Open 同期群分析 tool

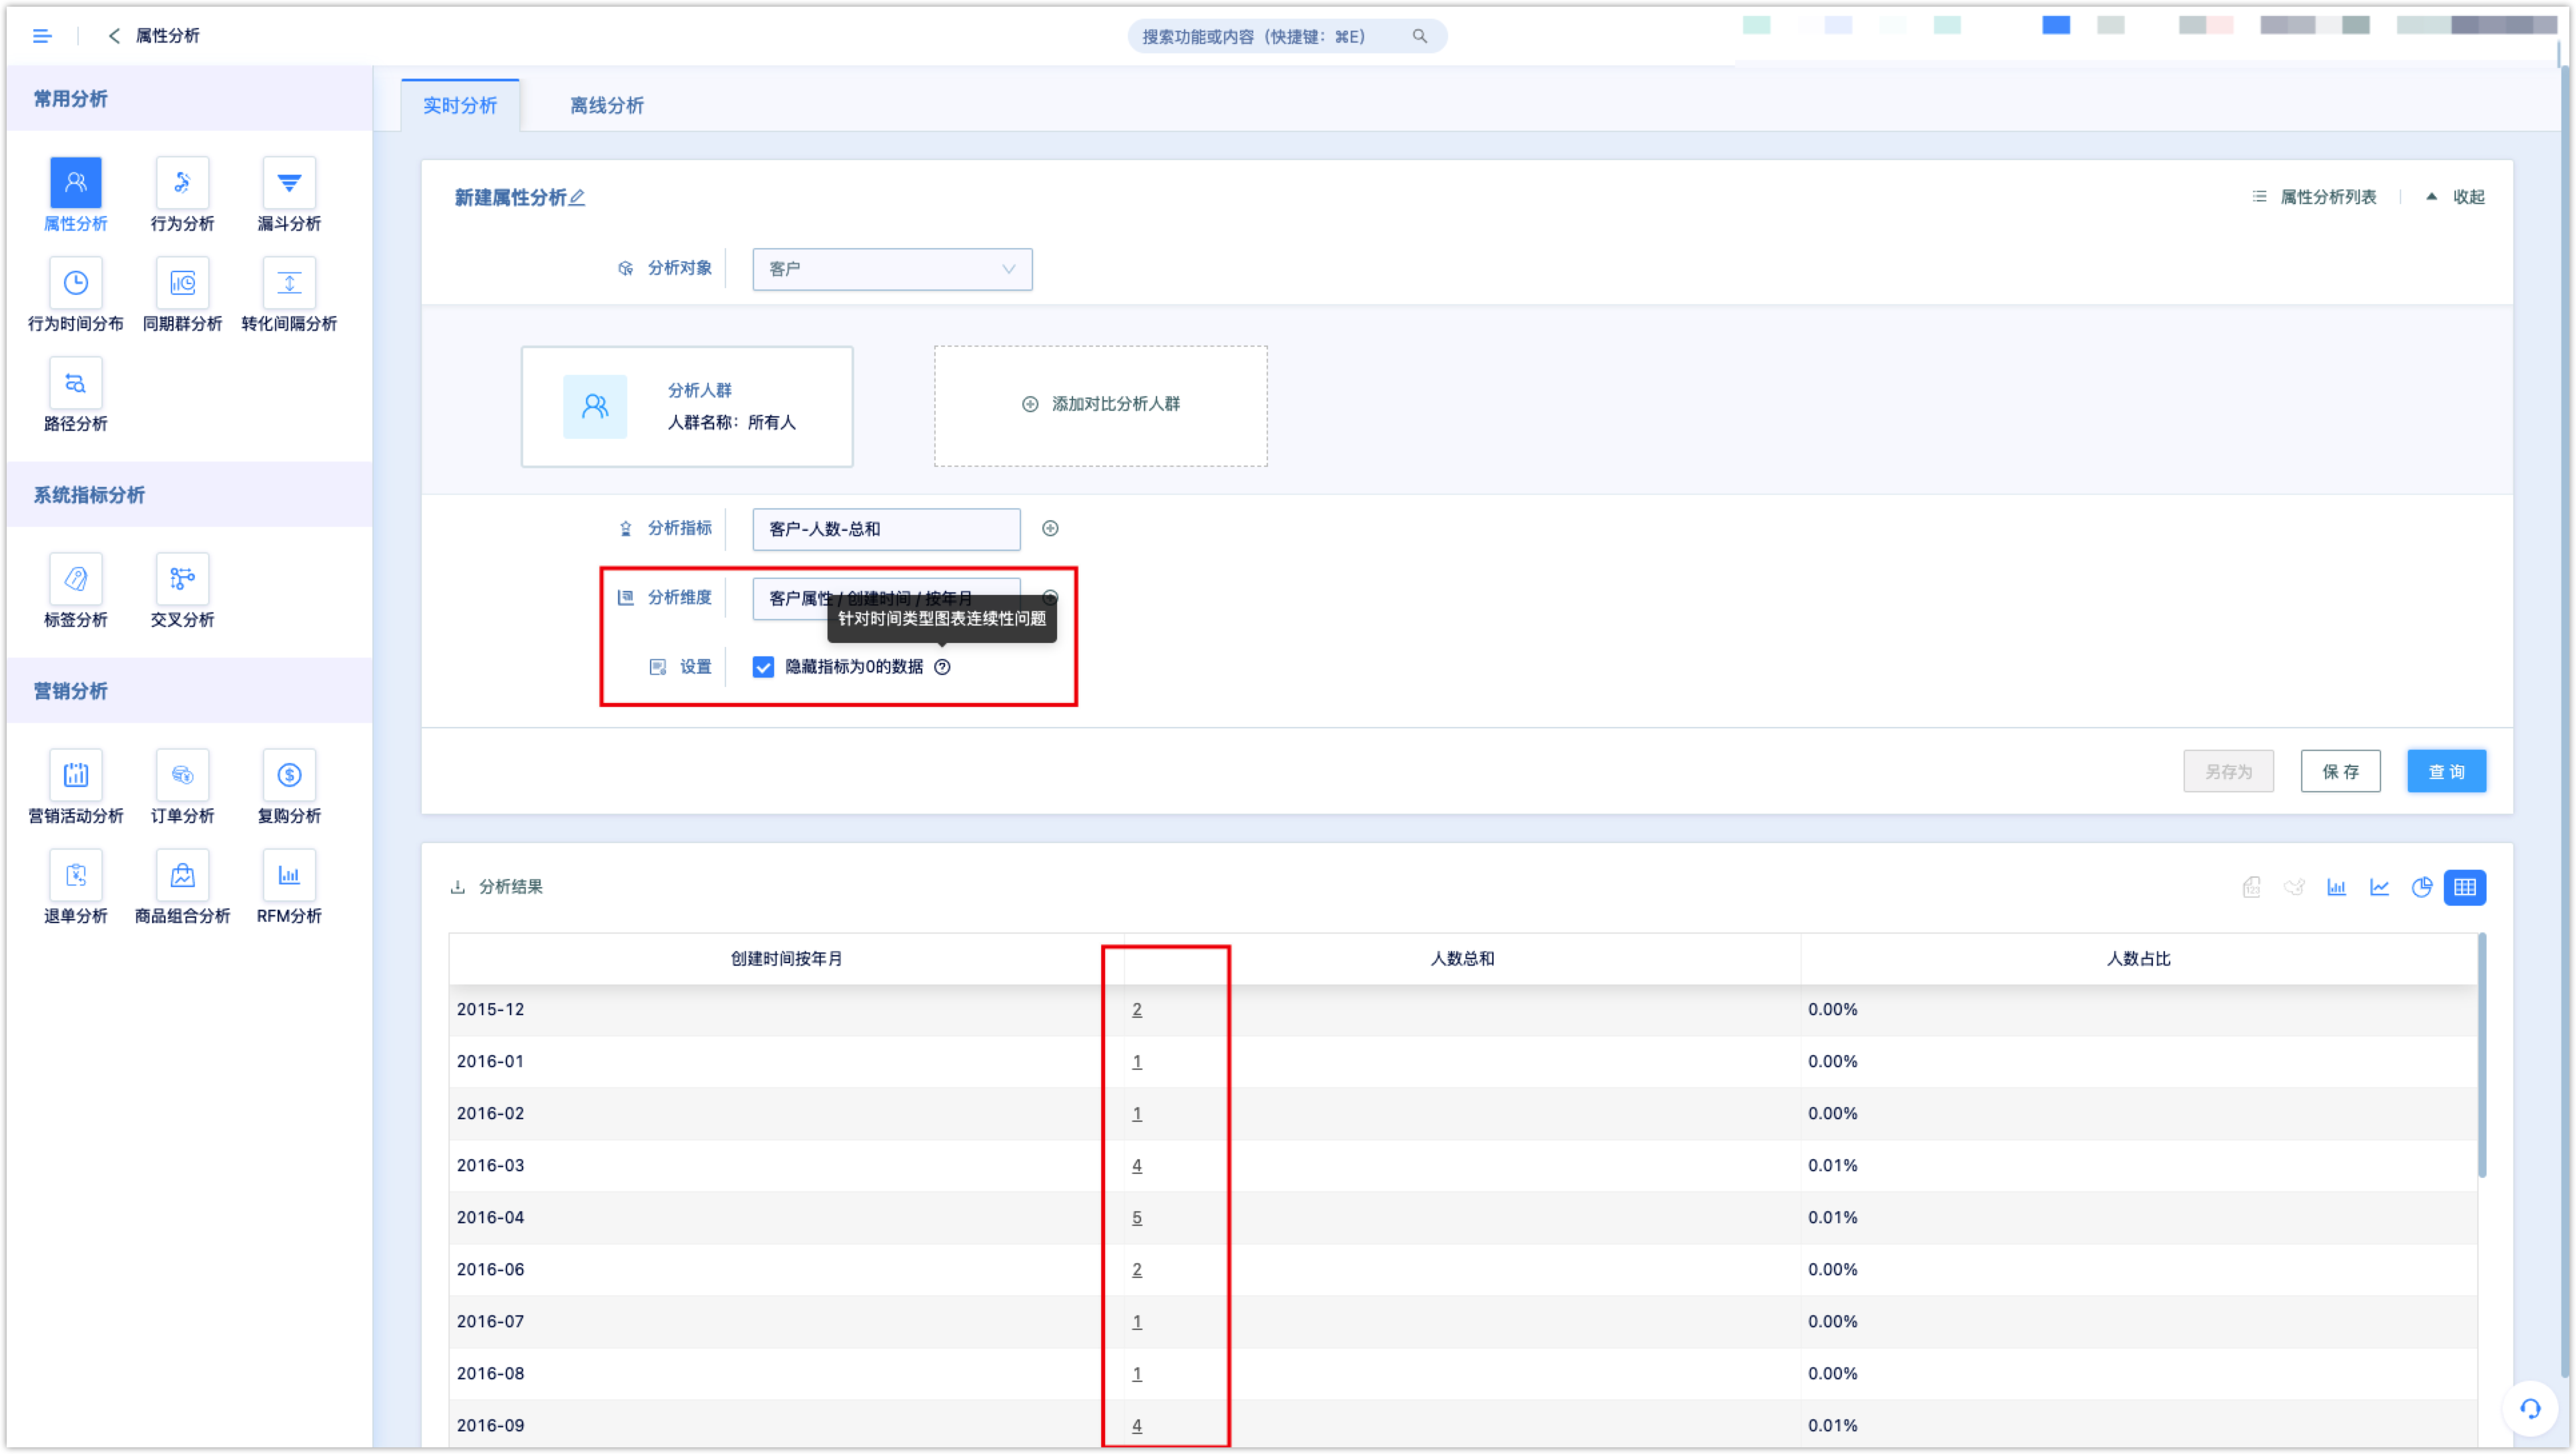tap(182, 295)
